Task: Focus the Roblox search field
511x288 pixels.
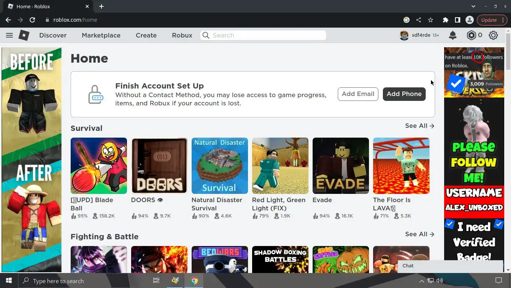Action: tap(263, 35)
